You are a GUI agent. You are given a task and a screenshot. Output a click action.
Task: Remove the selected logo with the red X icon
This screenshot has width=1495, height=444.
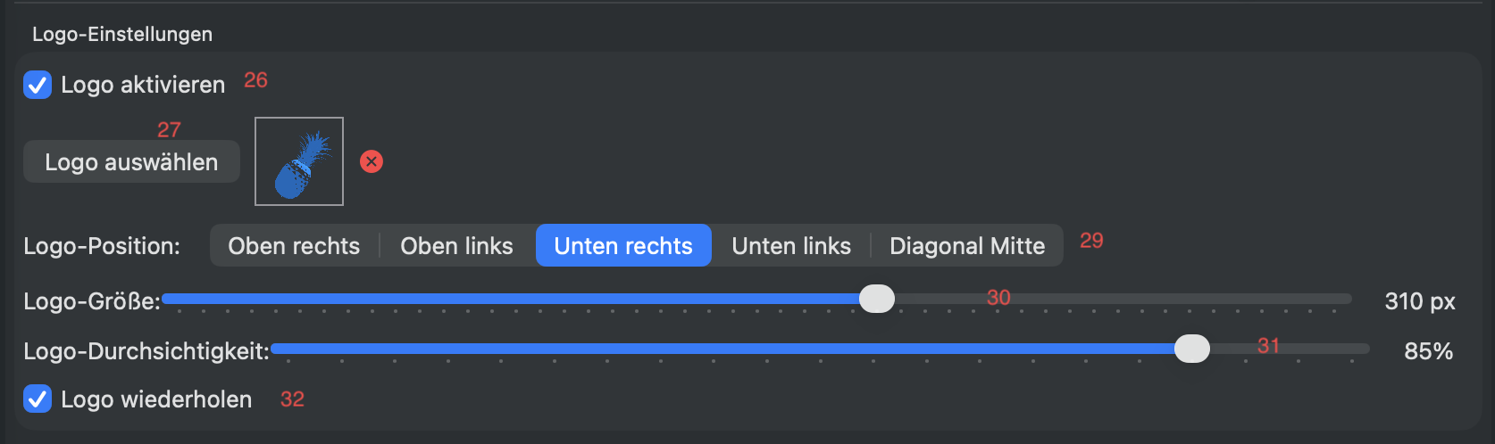point(372,161)
